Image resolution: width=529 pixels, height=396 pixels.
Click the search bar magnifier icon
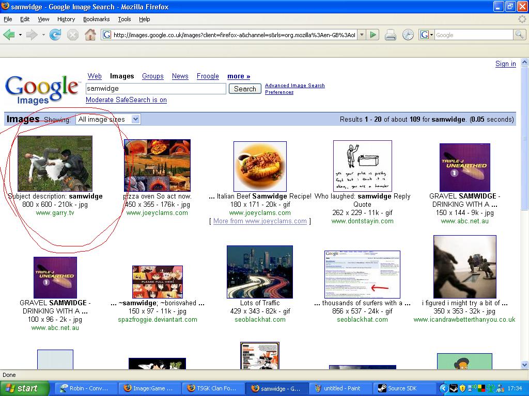[519, 35]
